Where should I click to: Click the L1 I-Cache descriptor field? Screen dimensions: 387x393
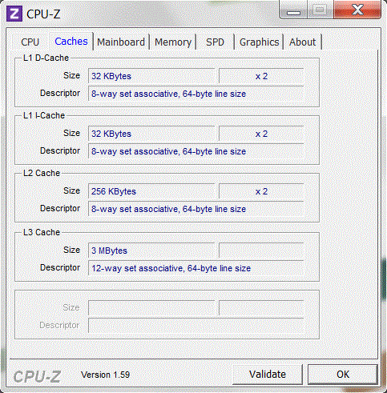pos(196,151)
